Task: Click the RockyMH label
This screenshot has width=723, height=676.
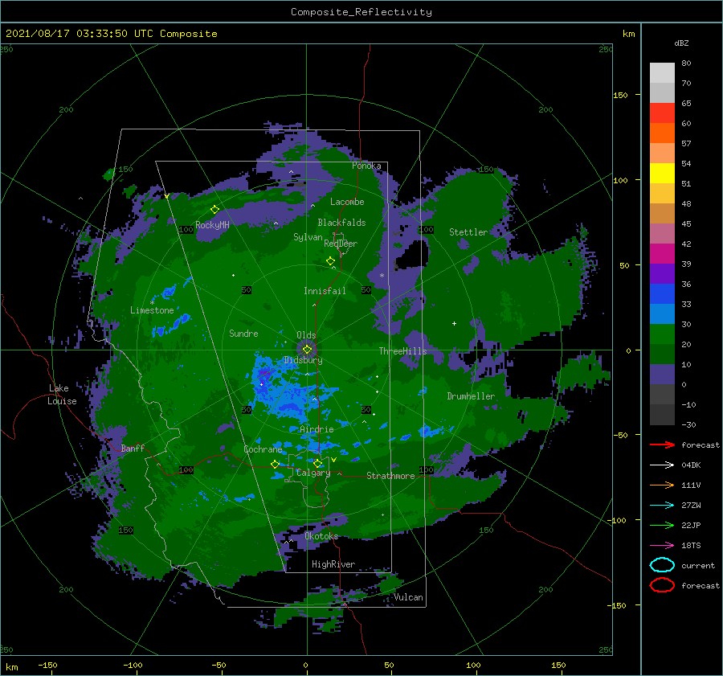Action: coord(212,225)
